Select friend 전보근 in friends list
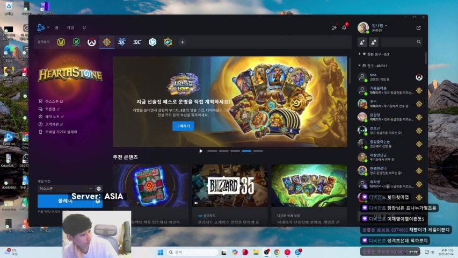The image size is (458, 258). coord(390,131)
